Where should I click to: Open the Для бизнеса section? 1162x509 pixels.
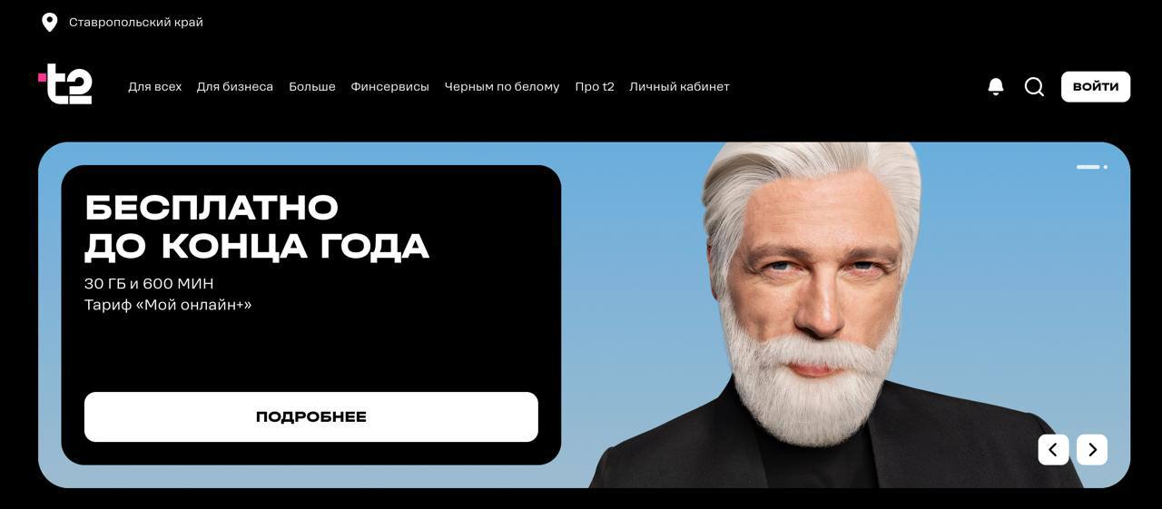(x=235, y=87)
